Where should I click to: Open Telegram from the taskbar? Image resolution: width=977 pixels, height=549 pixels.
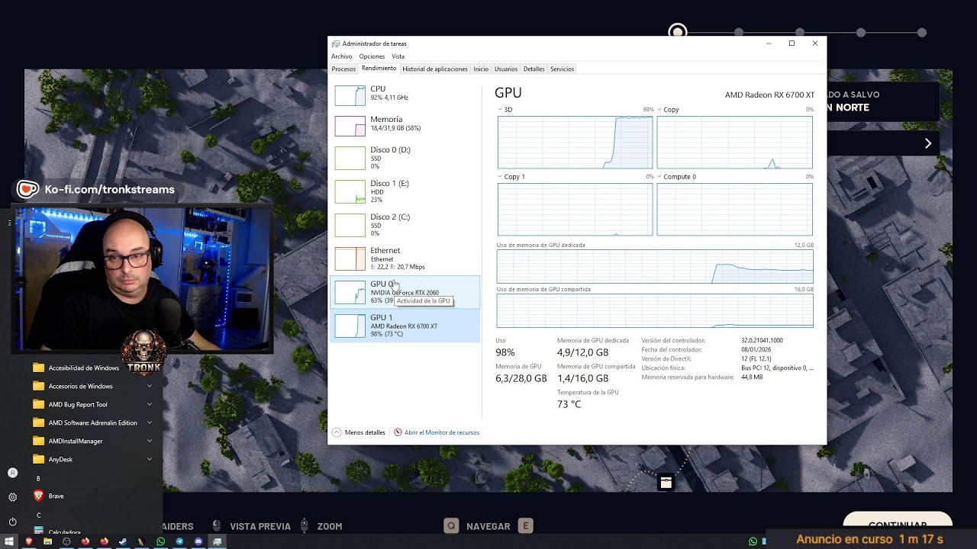[x=179, y=541]
